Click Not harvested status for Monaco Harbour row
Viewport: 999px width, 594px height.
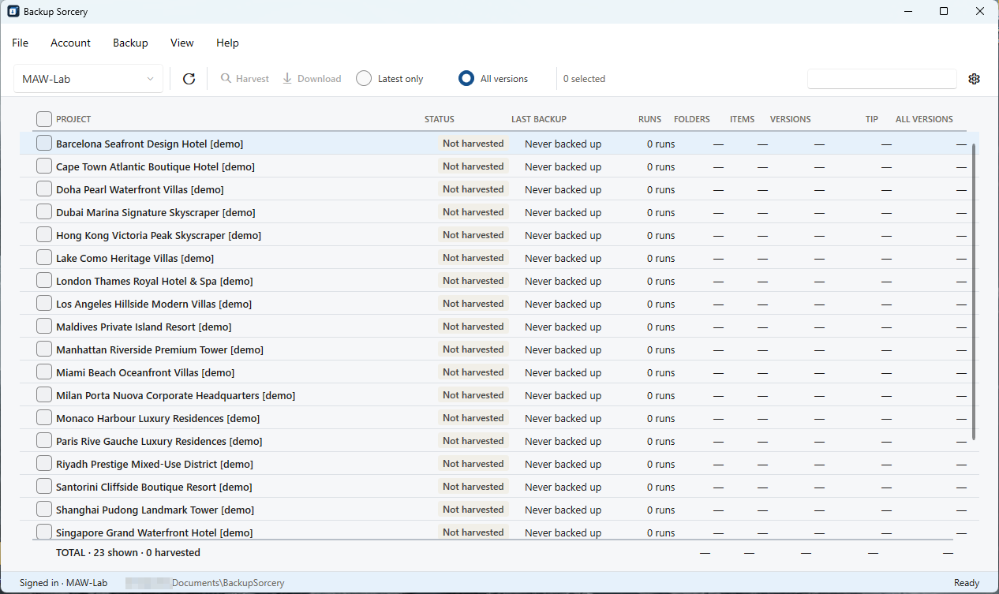(473, 418)
